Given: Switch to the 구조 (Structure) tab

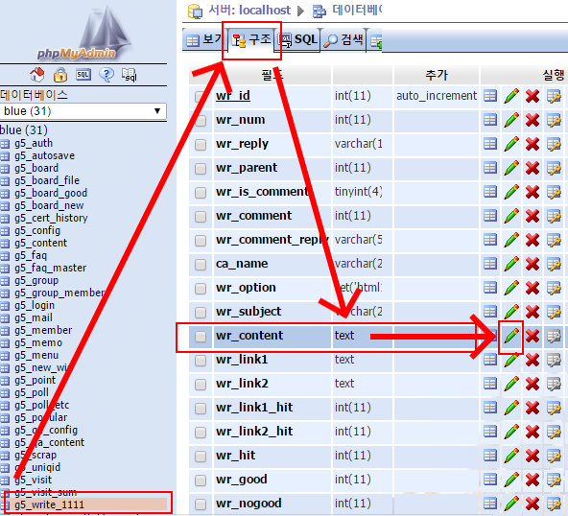Looking at the screenshot, I should click(x=251, y=40).
